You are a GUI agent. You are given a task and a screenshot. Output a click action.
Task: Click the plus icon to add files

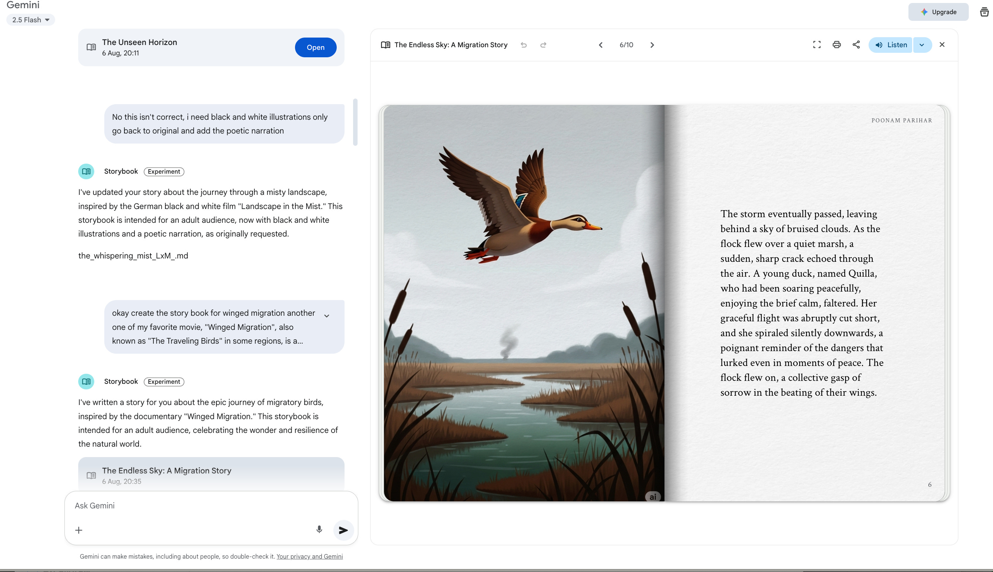point(79,530)
